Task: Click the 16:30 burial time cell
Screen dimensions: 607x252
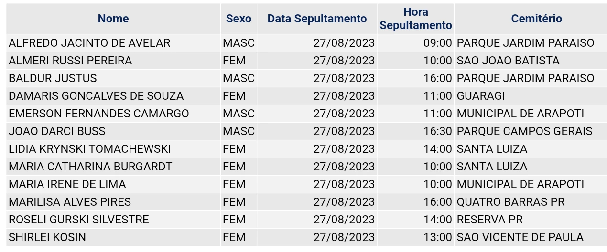Action: tap(437, 131)
